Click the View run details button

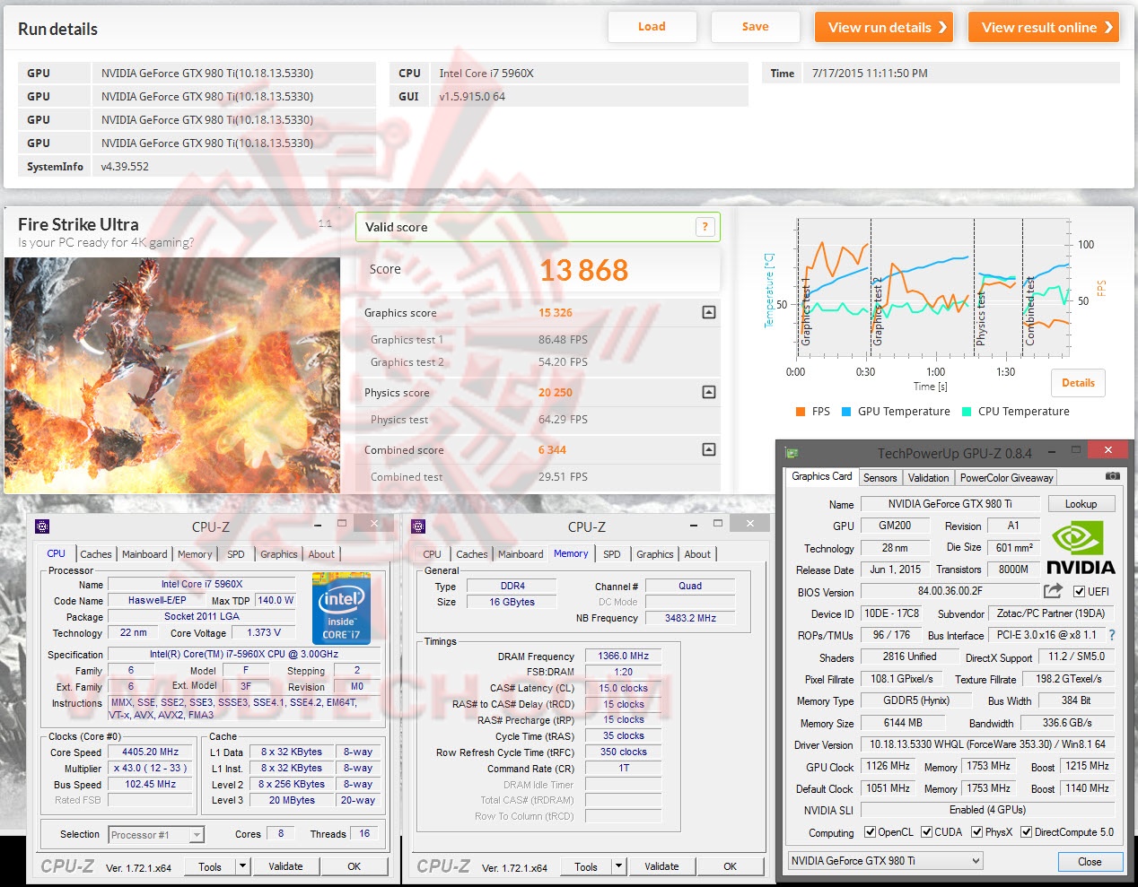pos(883,27)
